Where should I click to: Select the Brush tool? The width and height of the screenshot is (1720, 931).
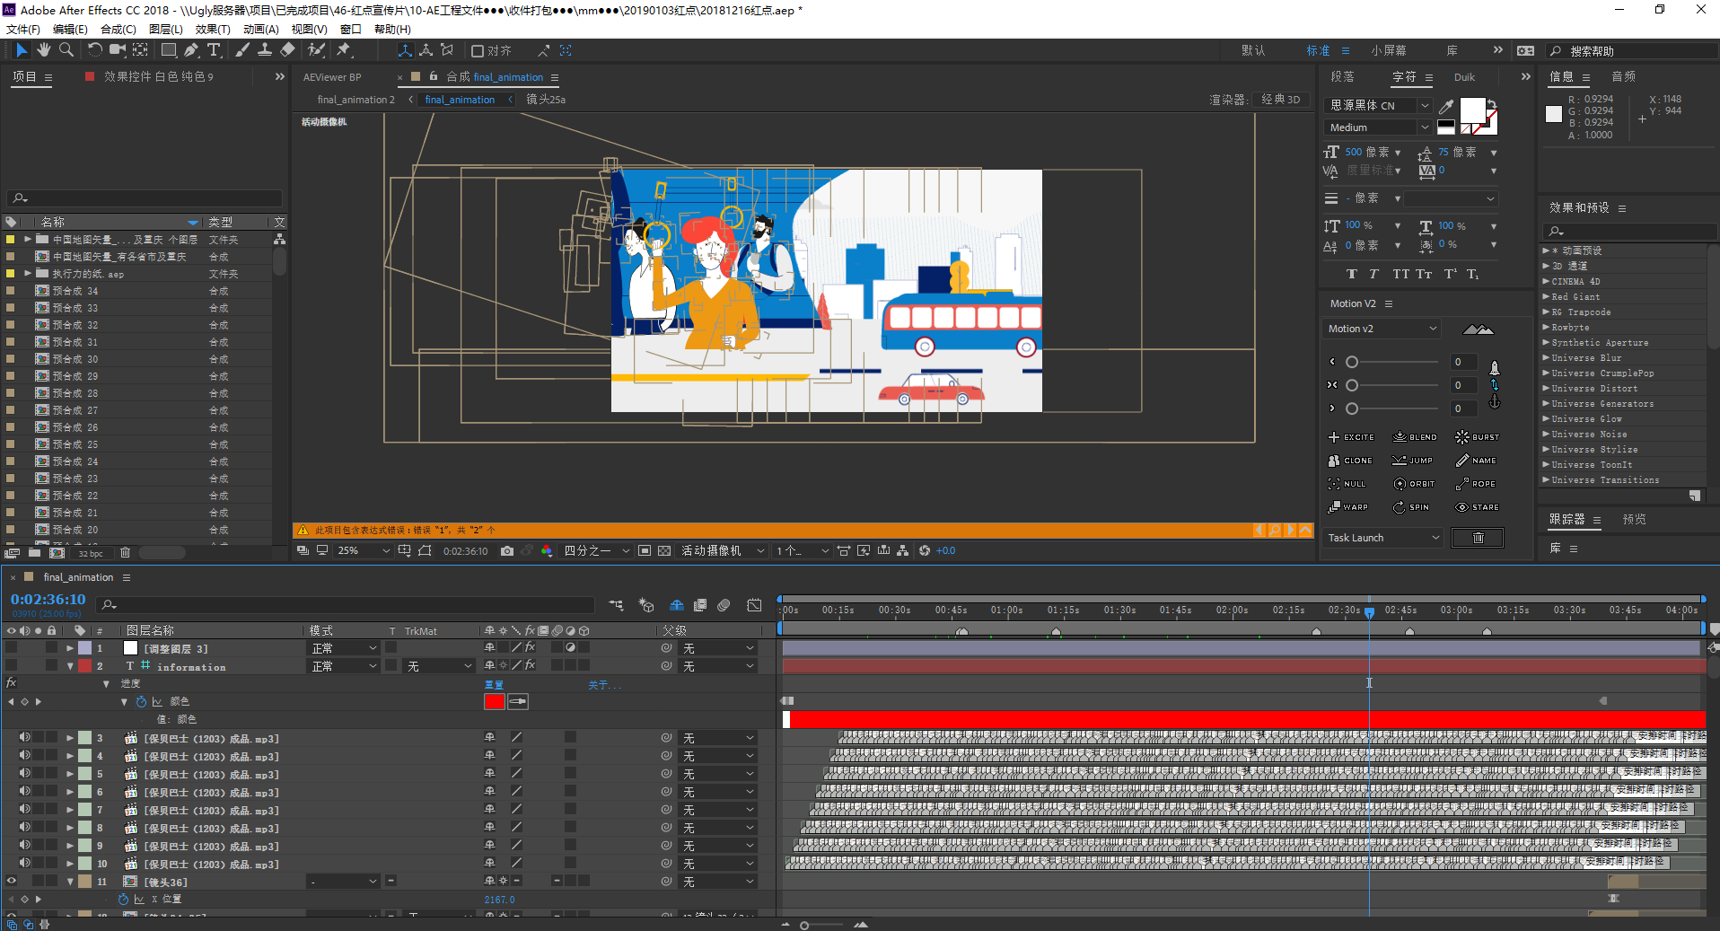(x=242, y=50)
